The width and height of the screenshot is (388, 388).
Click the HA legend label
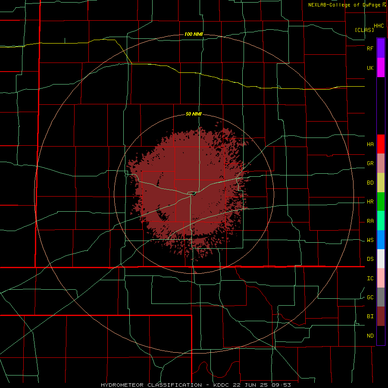click(370, 144)
